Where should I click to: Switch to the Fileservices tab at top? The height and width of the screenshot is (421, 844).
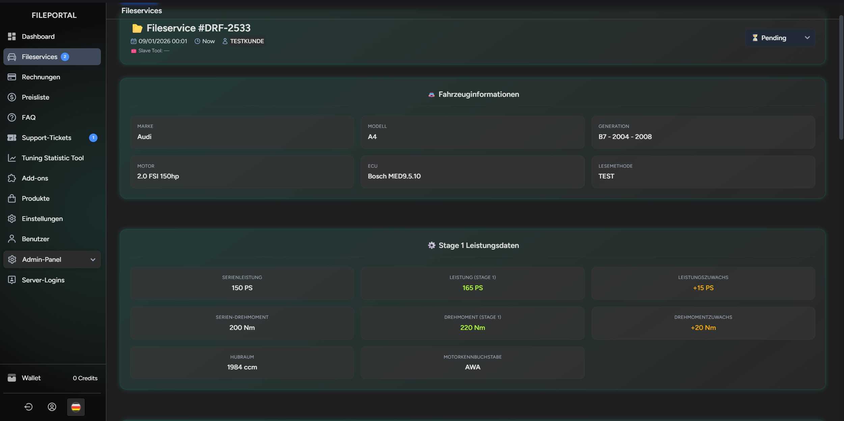(142, 10)
